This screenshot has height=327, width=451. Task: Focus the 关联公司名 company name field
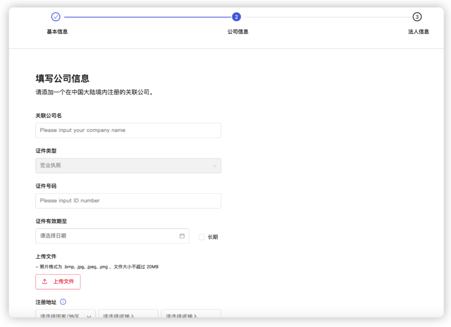click(x=128, y=130)
